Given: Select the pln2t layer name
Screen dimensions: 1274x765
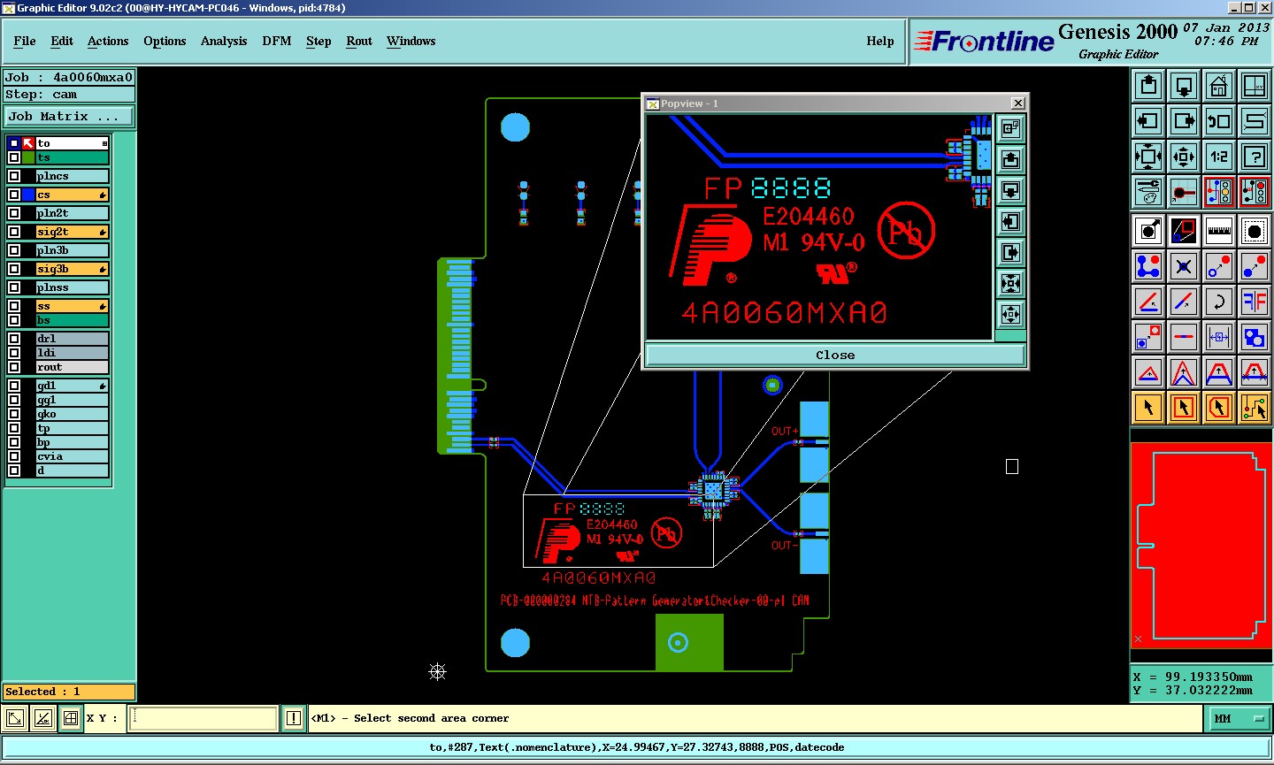Looking at the screenshot, I should point(72,213).
